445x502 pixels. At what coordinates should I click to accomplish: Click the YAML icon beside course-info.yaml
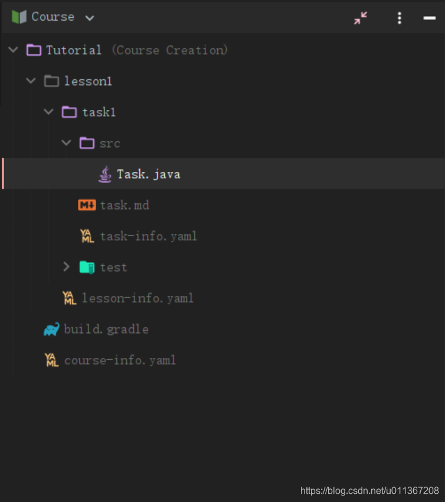point(51,360)
